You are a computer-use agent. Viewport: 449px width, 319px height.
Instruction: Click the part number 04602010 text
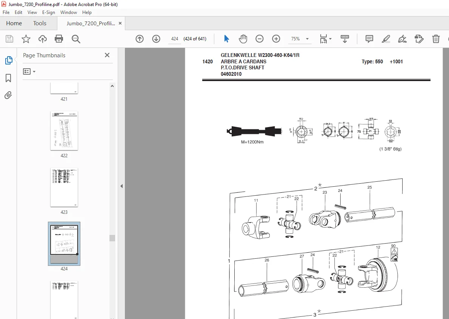pyautogui.click(x=231, y=74)
